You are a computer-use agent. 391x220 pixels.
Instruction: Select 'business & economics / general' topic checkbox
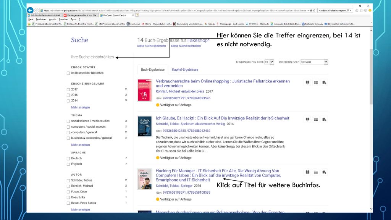pos(68,138)
